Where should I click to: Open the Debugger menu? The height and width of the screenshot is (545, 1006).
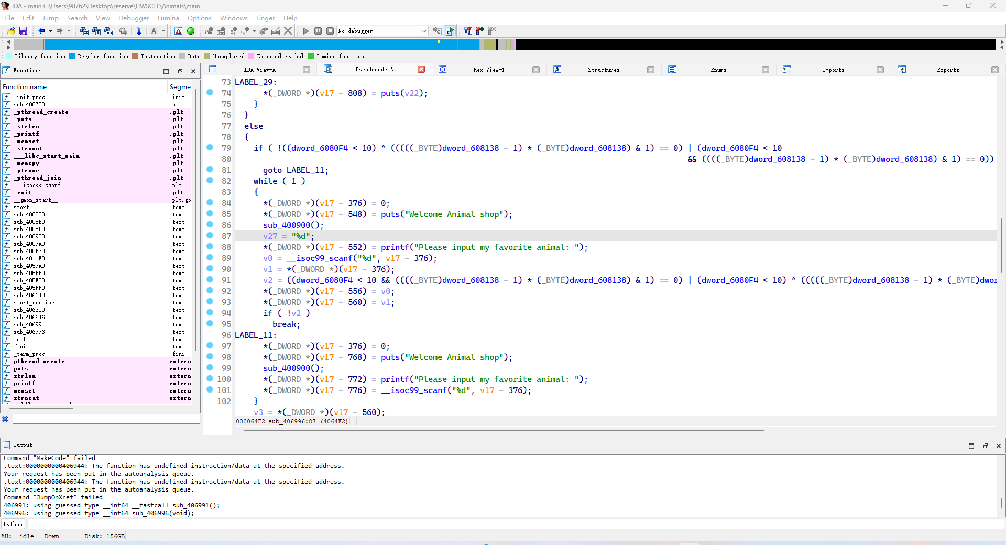pos(134,18)
